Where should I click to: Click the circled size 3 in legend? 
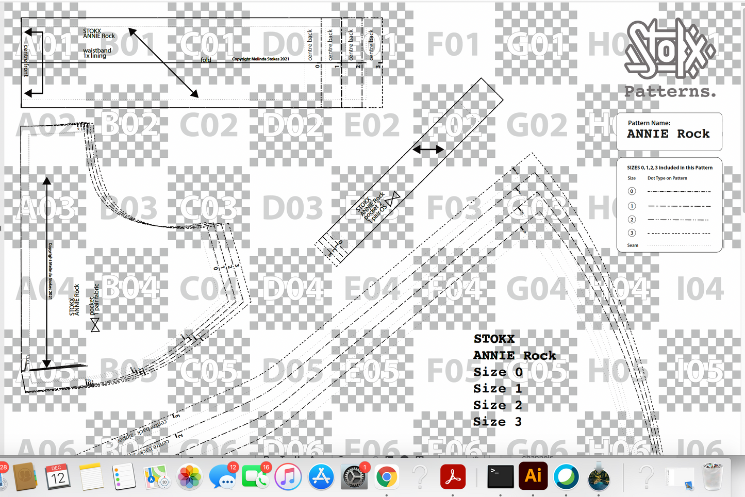pyautogui.click(x=632, y=233)
